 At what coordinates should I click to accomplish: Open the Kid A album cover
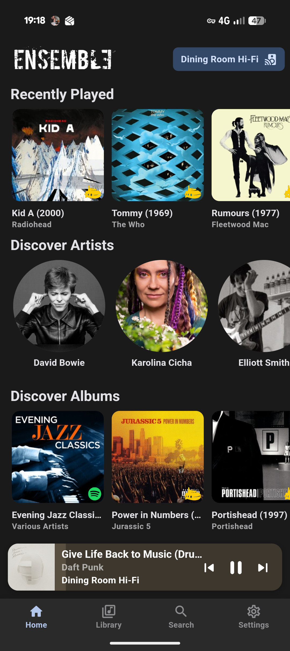(58, 155)
